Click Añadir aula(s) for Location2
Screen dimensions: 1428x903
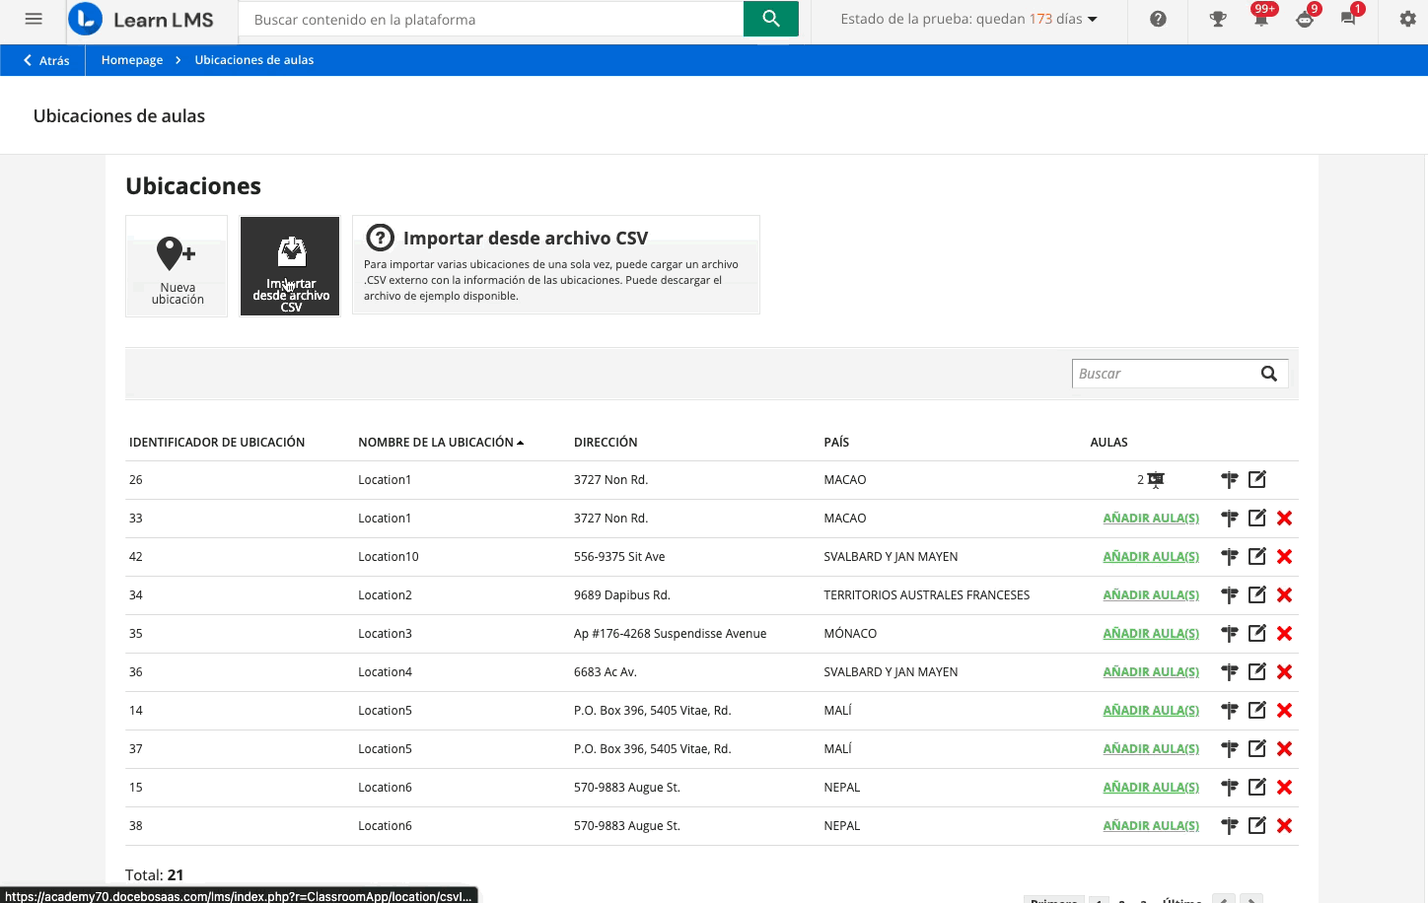1151,595
